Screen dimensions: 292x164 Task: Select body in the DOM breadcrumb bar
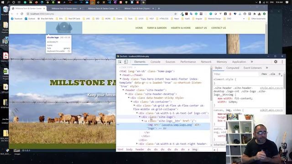click(x=129, y=149)
